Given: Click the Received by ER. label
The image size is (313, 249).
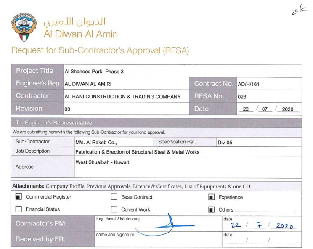Looking at the screenshot, I should pos(40,239).
